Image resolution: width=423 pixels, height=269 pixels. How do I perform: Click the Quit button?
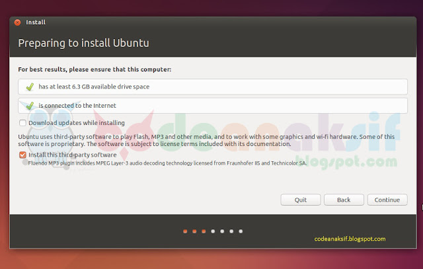301,200
